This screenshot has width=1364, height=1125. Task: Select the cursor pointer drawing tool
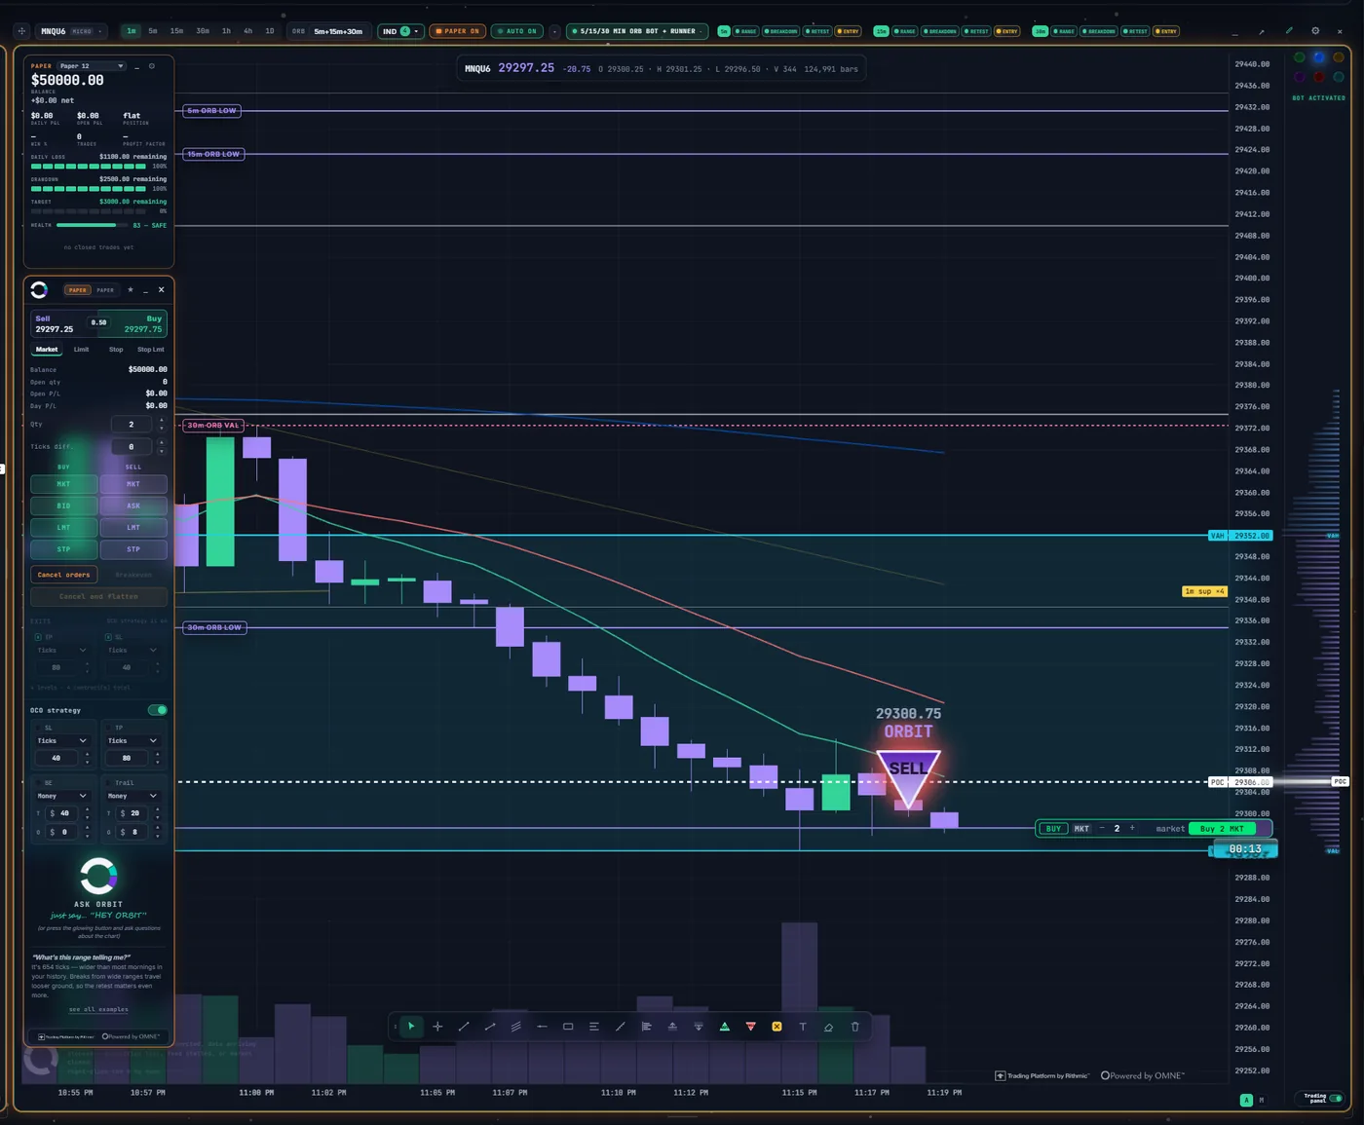pos(411,1027)
